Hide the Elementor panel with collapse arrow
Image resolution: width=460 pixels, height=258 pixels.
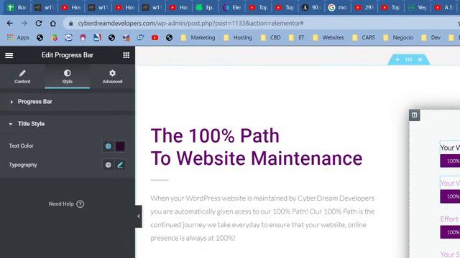139,216
